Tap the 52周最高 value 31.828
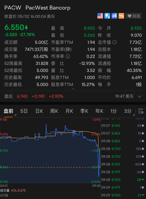Image resolution: width=146 pixels, height=199 pixels. coord(42,63)
